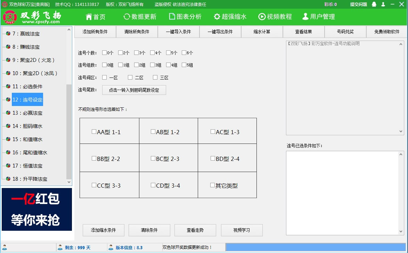Click the 点击--转入到胆码尾数设定 button
The image size is (408, 253).
134,90
